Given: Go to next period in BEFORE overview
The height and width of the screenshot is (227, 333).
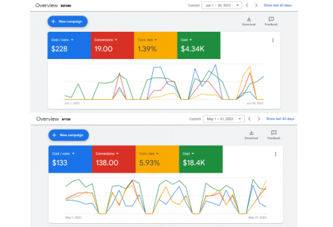Looking at the screenshot, I should coord(256,5).
